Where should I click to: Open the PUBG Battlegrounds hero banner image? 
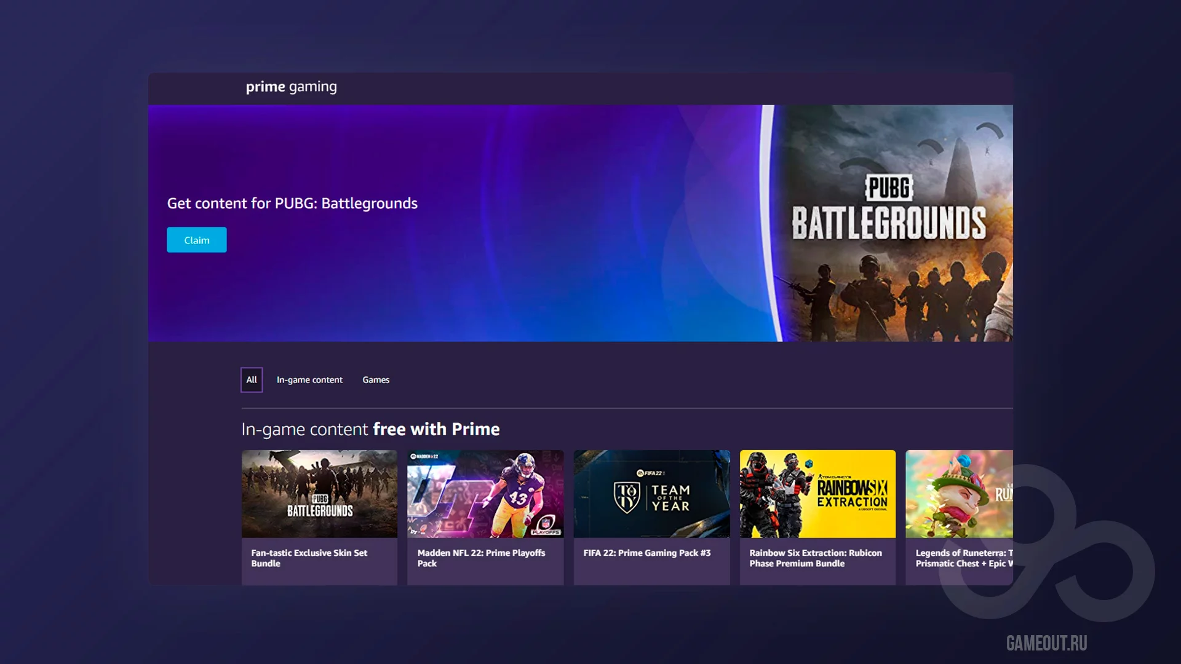pyautogui.click(x=892, y=223)
